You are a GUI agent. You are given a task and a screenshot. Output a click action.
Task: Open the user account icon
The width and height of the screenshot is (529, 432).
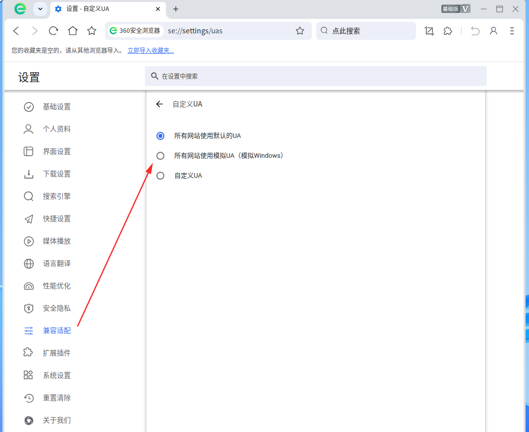point(494,31)
